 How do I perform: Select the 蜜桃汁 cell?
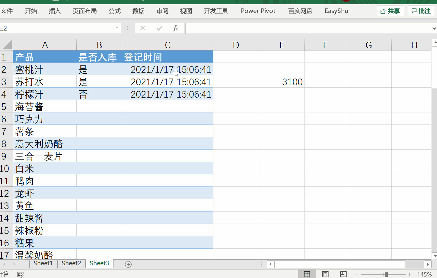pos(45,69)
